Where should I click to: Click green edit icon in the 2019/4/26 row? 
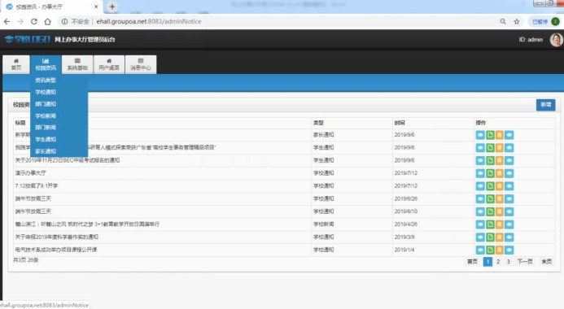490,224
